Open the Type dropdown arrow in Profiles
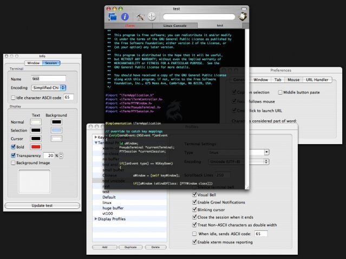The image size is (346, 259). [x=266, y=152]
